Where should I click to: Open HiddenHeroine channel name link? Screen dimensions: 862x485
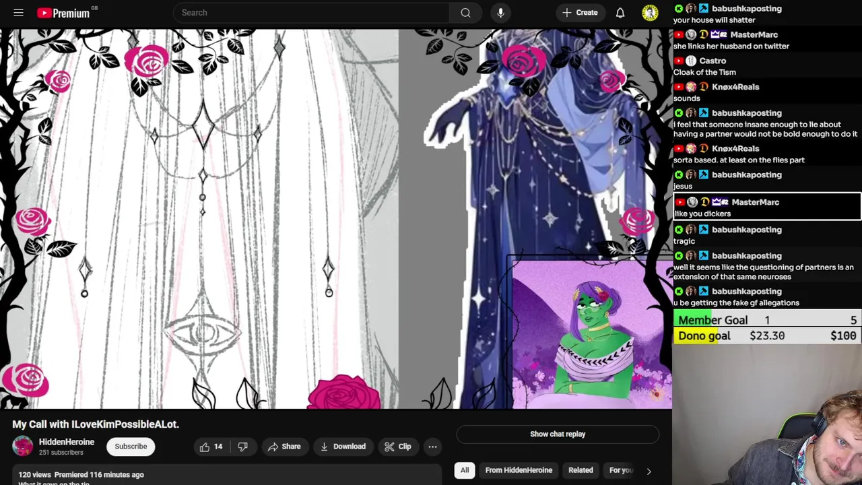[67, 442]
